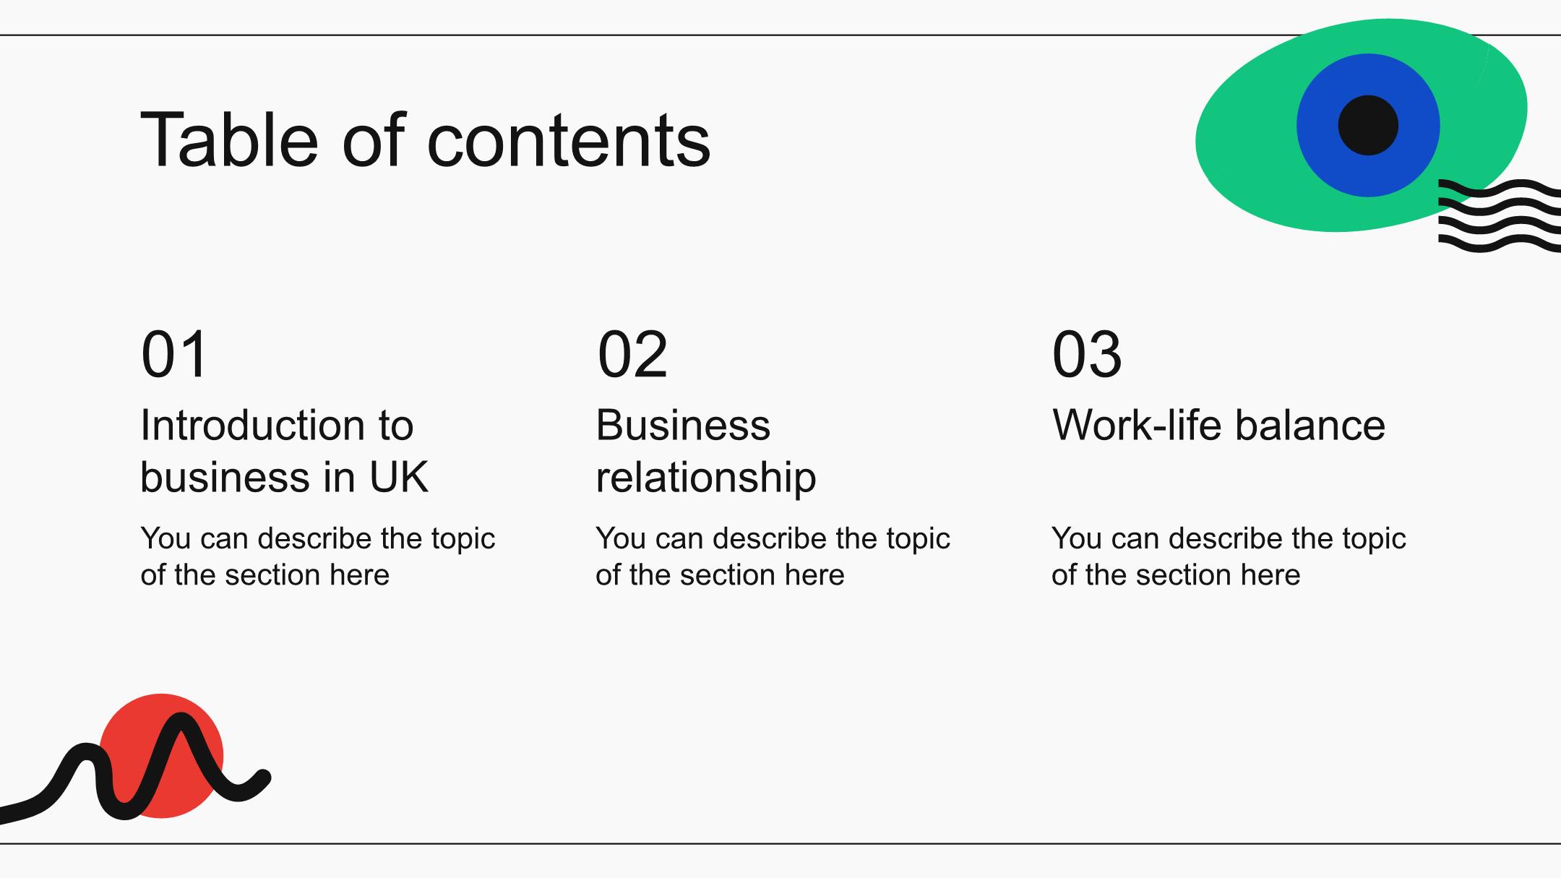
Task: Select the top horizontal divider line
Action: point(578,35)
